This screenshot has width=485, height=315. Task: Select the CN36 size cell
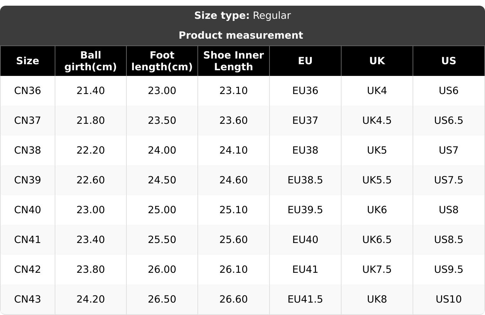(27, 91)
